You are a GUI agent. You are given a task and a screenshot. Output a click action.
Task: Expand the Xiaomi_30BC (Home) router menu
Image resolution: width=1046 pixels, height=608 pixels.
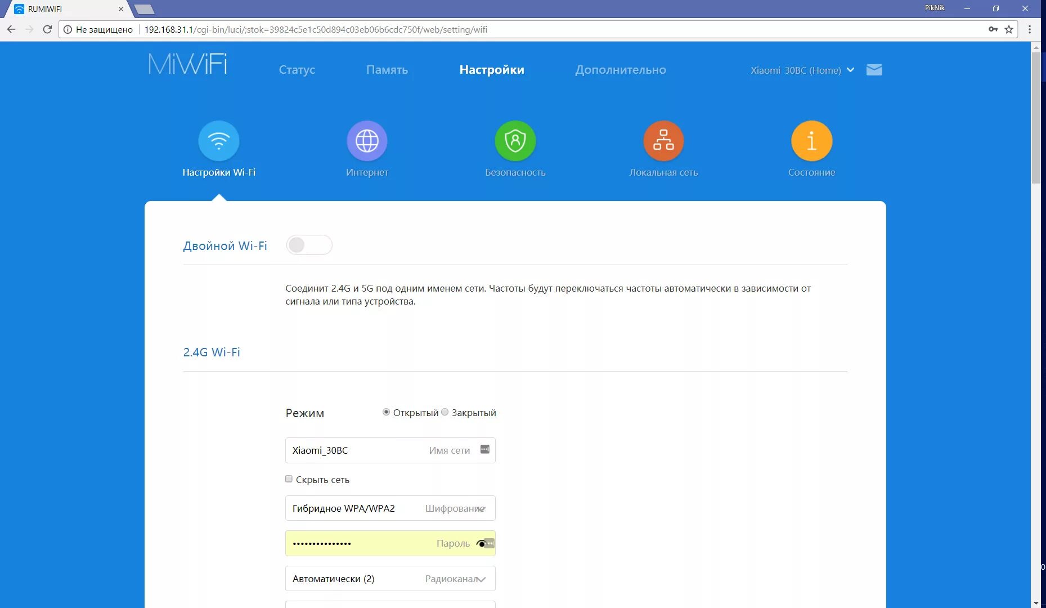[x=802, y=70]
